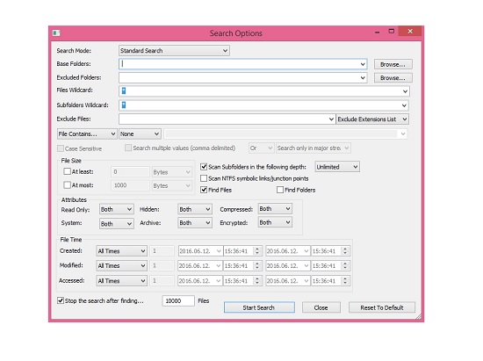Open the Created start date calendar dropdown
The height and width of the screenshot is (361, 483).
pyautogui.click(x=219, y=250)
